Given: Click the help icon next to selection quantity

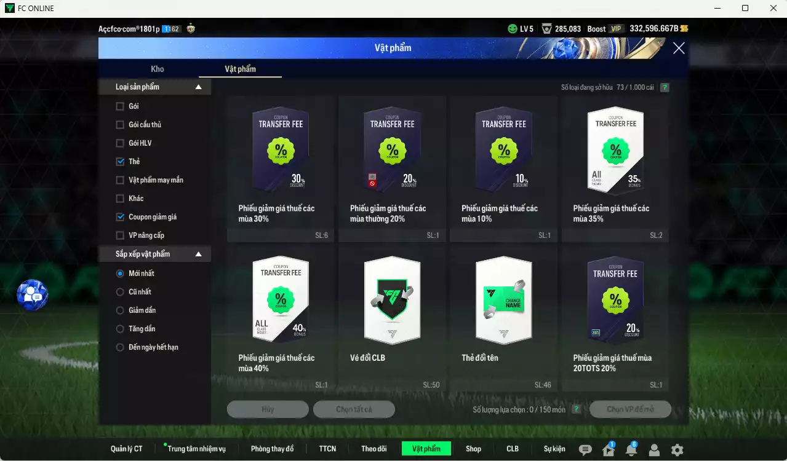Looking at the screenshot, I should [x=576, y=409].
